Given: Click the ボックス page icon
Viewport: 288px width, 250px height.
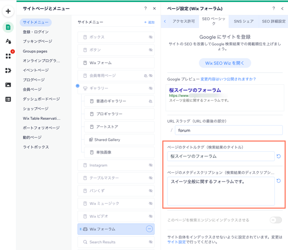Looking at the screenshot, I should [x=85, y=37].
